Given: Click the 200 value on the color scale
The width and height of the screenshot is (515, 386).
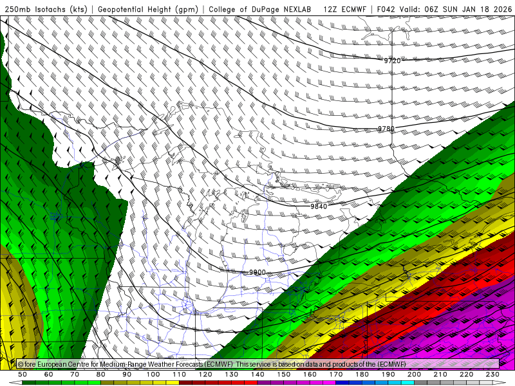Looking at the screenshot, I should [x=415, y=374].
